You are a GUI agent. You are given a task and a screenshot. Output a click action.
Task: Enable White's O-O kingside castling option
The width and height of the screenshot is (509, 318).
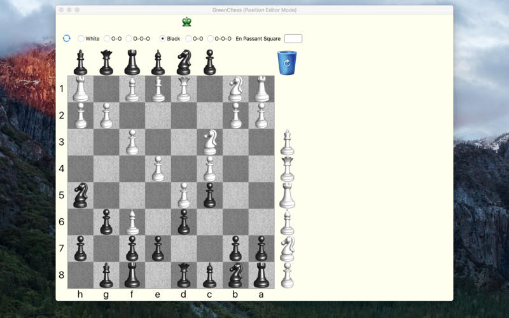pos(107,39)
